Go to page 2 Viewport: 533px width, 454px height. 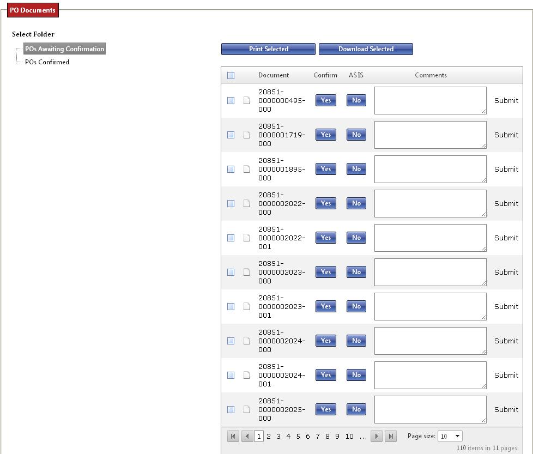tap(269, 436)
